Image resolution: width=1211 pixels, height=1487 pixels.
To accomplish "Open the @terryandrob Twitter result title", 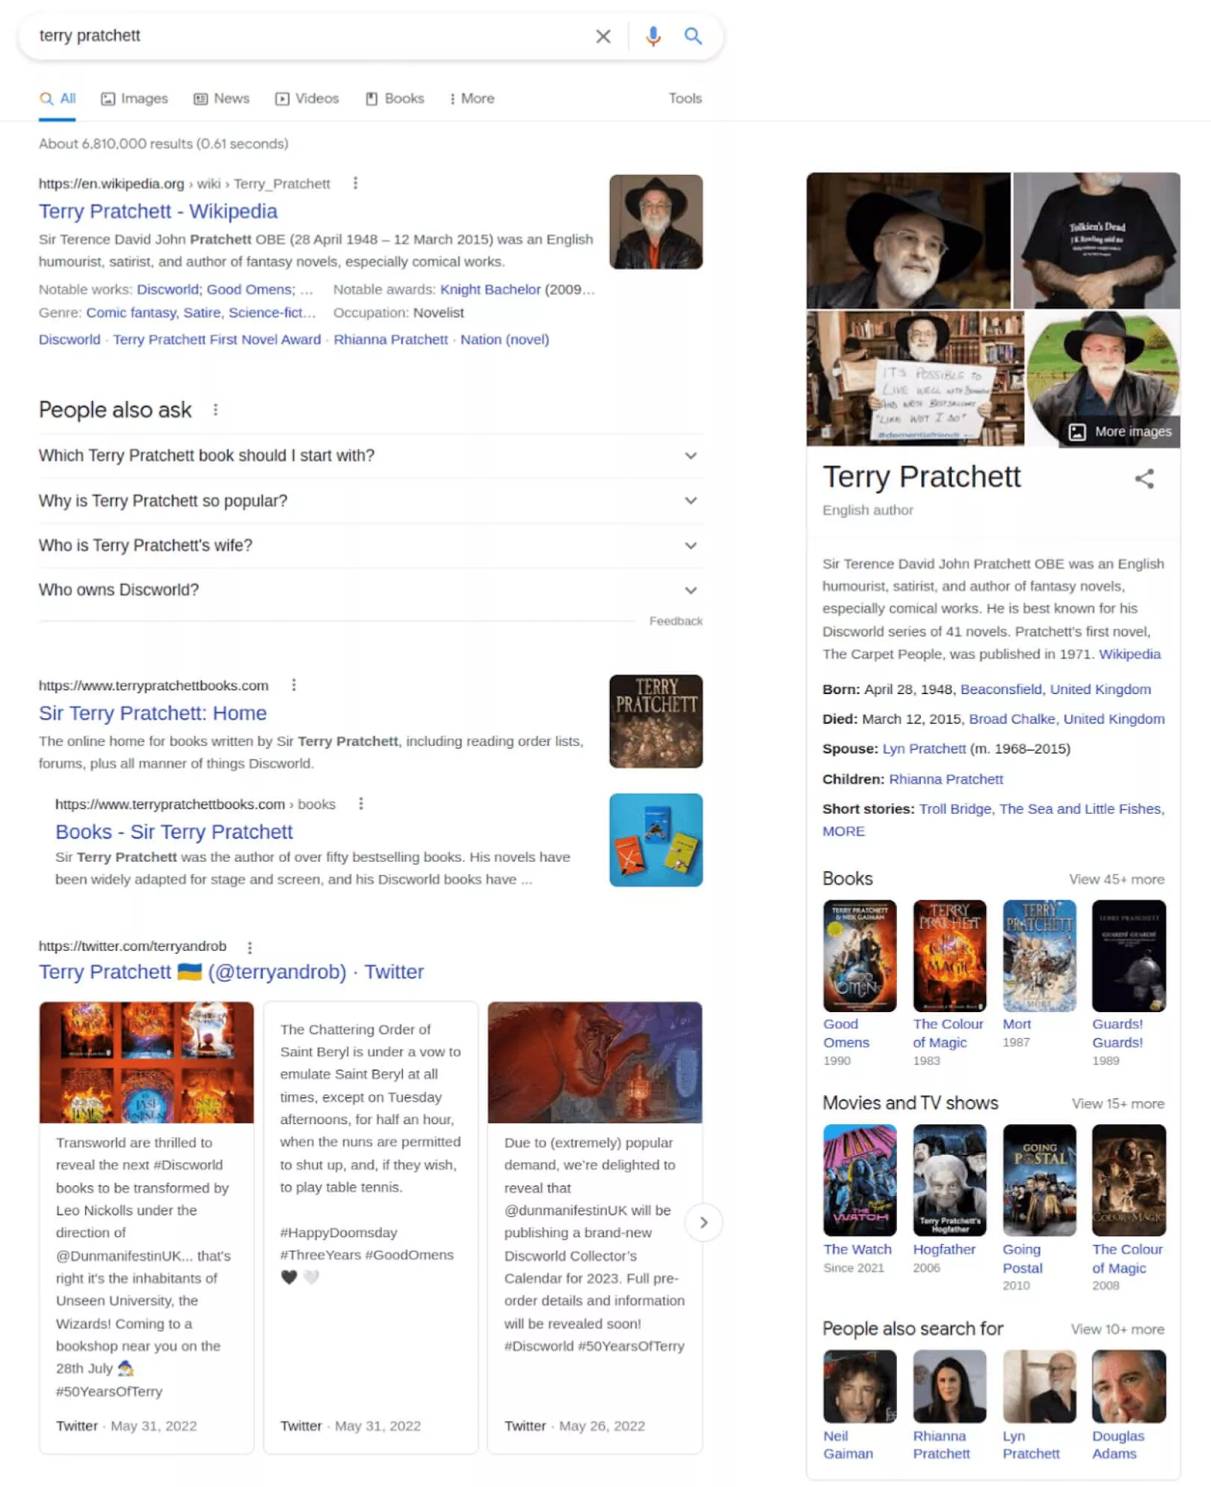I will (x=231, y=972).
